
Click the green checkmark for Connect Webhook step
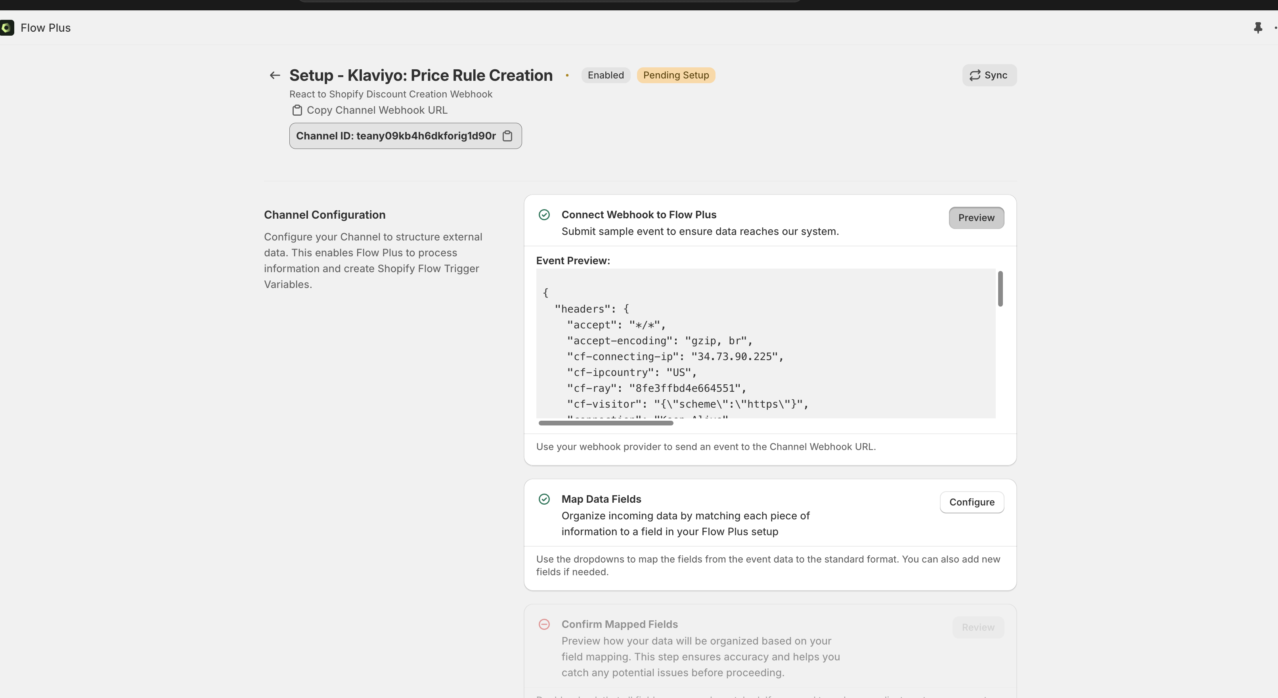pos(544,215)
